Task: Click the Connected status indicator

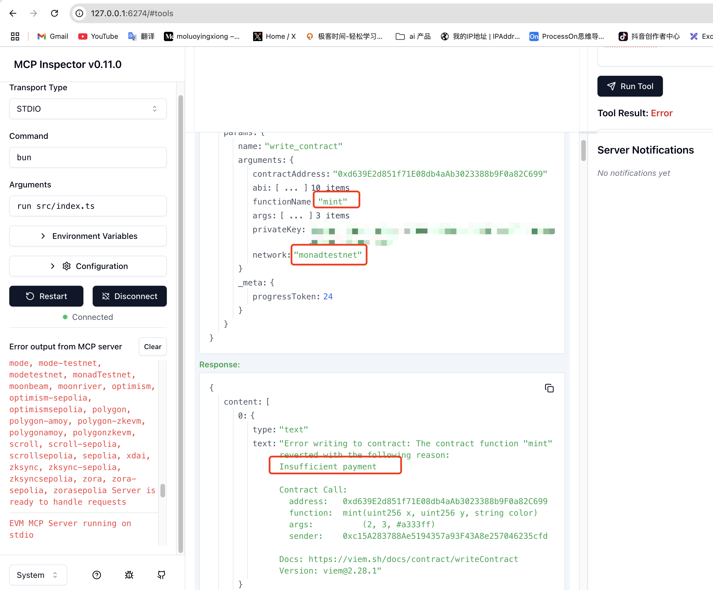Action: click(88, 317)
